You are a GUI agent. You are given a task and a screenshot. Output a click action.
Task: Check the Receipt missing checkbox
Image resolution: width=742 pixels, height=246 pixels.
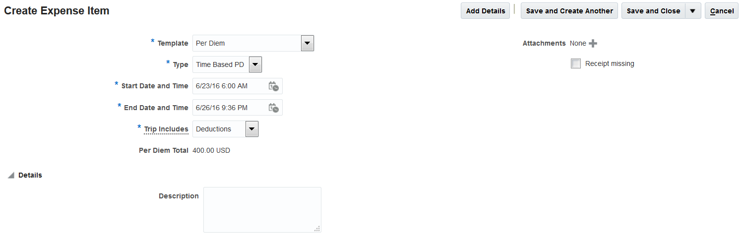[576, 63]
